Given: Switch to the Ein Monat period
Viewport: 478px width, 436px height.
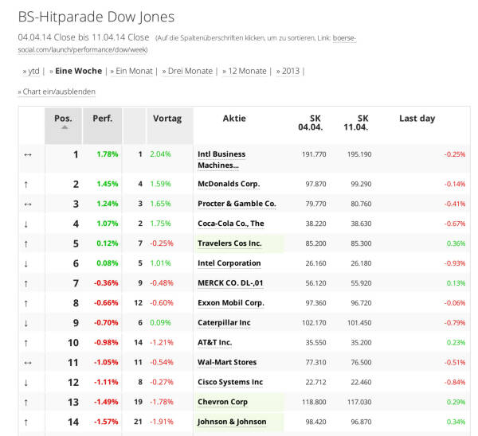Looking at the screenshot, I should pos(132,71).
